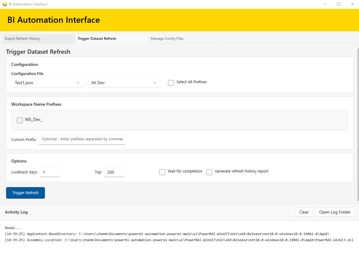Open the Test1.json selector chevron

pos(79,83)
